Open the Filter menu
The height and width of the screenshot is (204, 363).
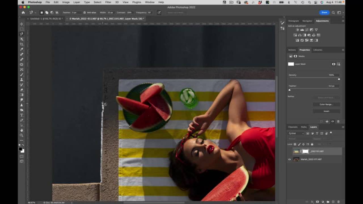[108, 2]
